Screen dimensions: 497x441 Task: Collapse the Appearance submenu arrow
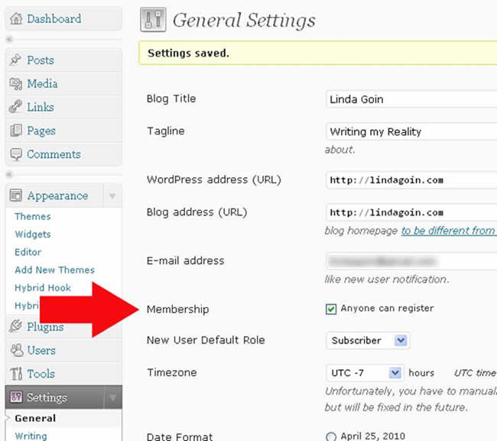[x=112, y=196]
